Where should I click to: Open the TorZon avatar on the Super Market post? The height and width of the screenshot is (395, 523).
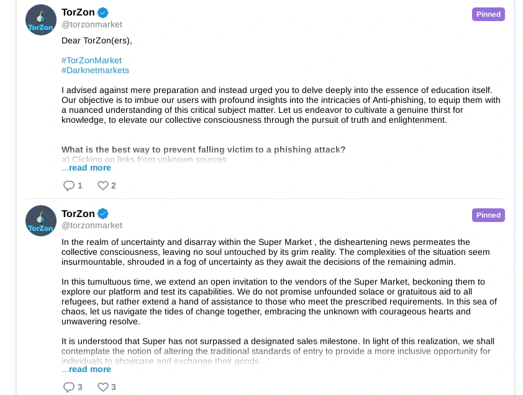tap(40, 220)
